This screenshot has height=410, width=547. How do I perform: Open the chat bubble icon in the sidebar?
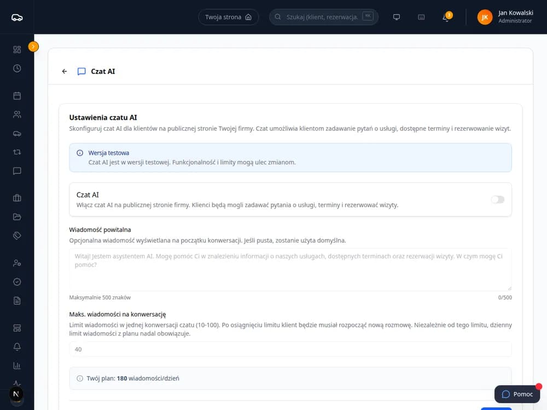pos(17,171)
